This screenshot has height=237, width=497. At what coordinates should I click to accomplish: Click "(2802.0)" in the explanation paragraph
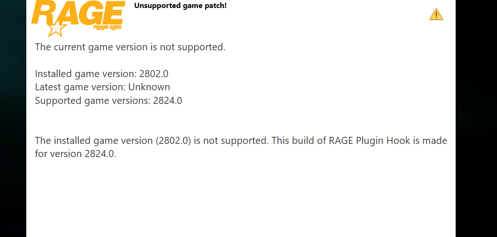[173, 141]
